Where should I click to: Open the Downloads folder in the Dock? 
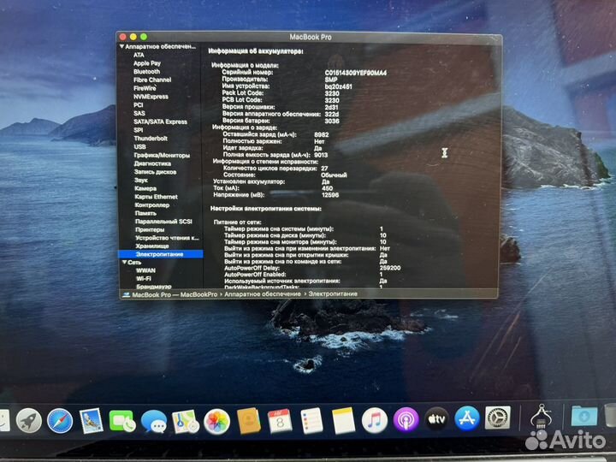tap(584, 416)
